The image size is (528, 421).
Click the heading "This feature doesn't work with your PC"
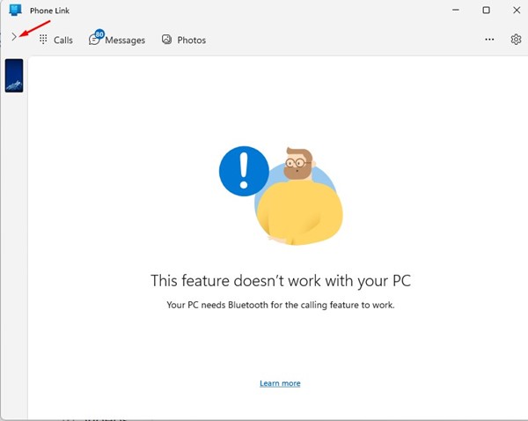click(281, 280)
